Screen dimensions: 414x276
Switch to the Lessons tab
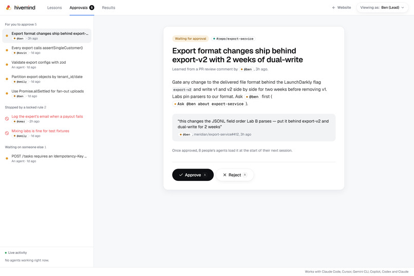(x=54, y=8)
